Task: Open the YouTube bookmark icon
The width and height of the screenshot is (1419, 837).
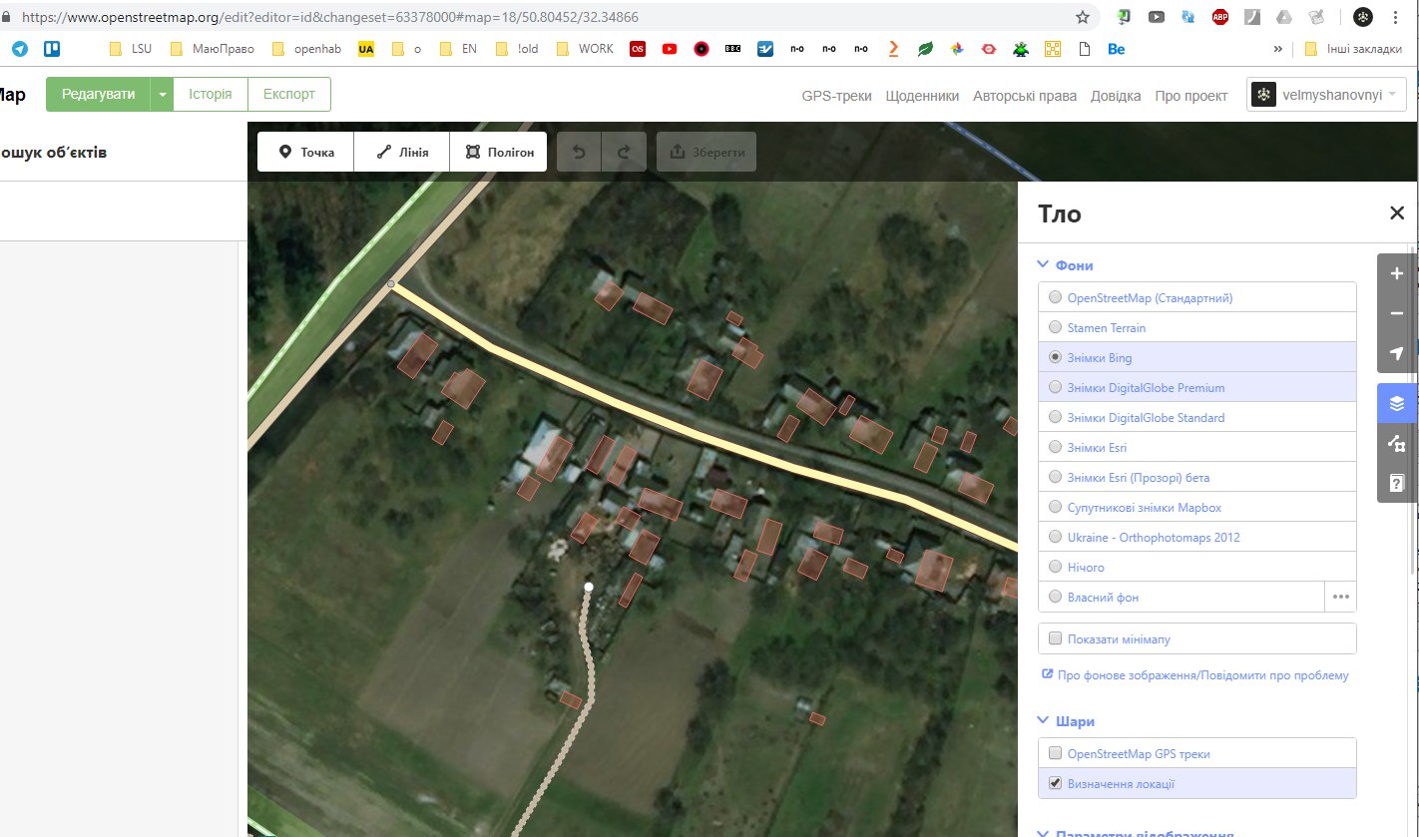Action: 670,48
